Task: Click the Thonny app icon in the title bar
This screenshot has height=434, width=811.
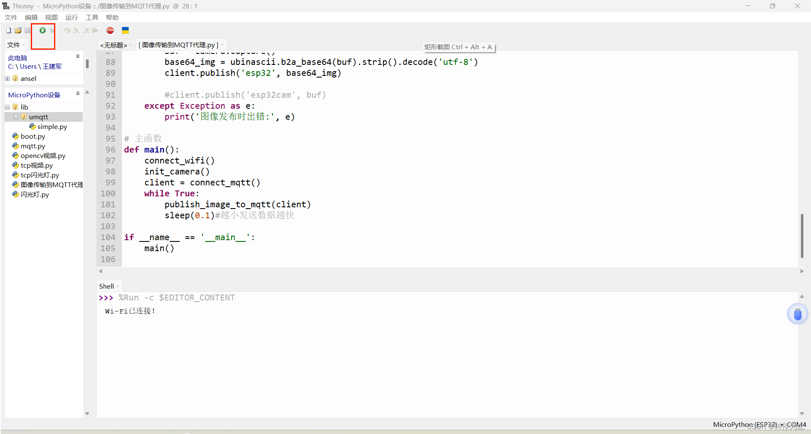Action: [x=6, y=6]
